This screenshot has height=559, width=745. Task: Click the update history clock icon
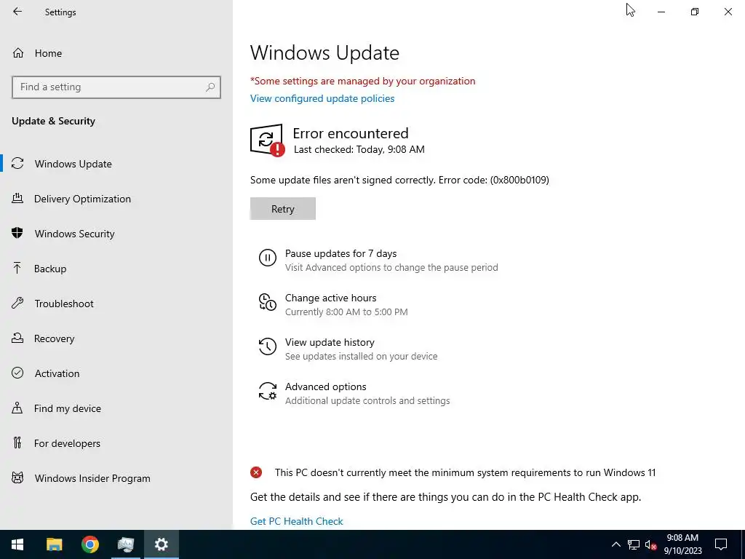pos(268,346)
